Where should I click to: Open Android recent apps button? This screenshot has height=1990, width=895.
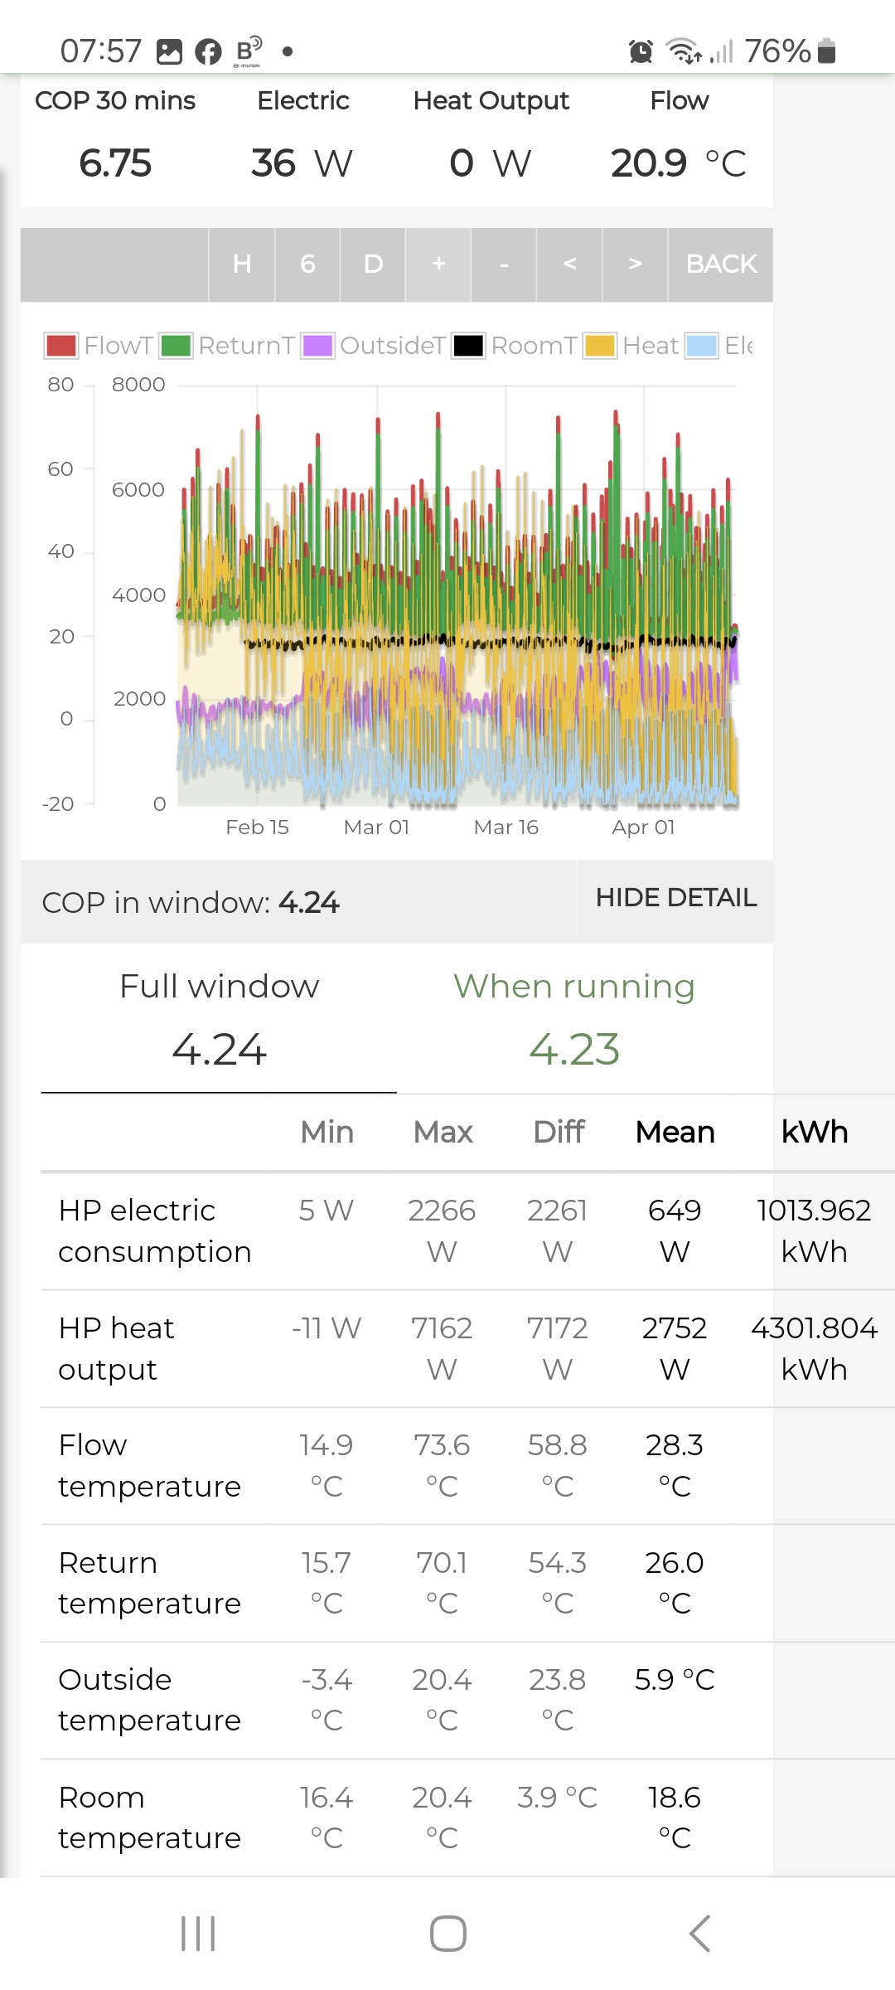click(198, 1934)
